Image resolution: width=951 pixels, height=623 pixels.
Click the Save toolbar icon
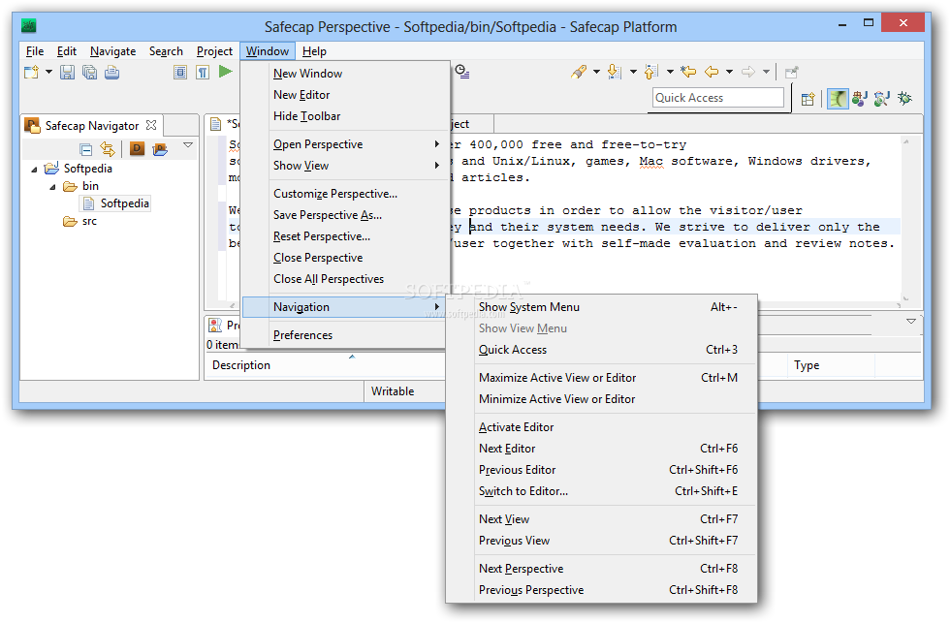point(67,73)
